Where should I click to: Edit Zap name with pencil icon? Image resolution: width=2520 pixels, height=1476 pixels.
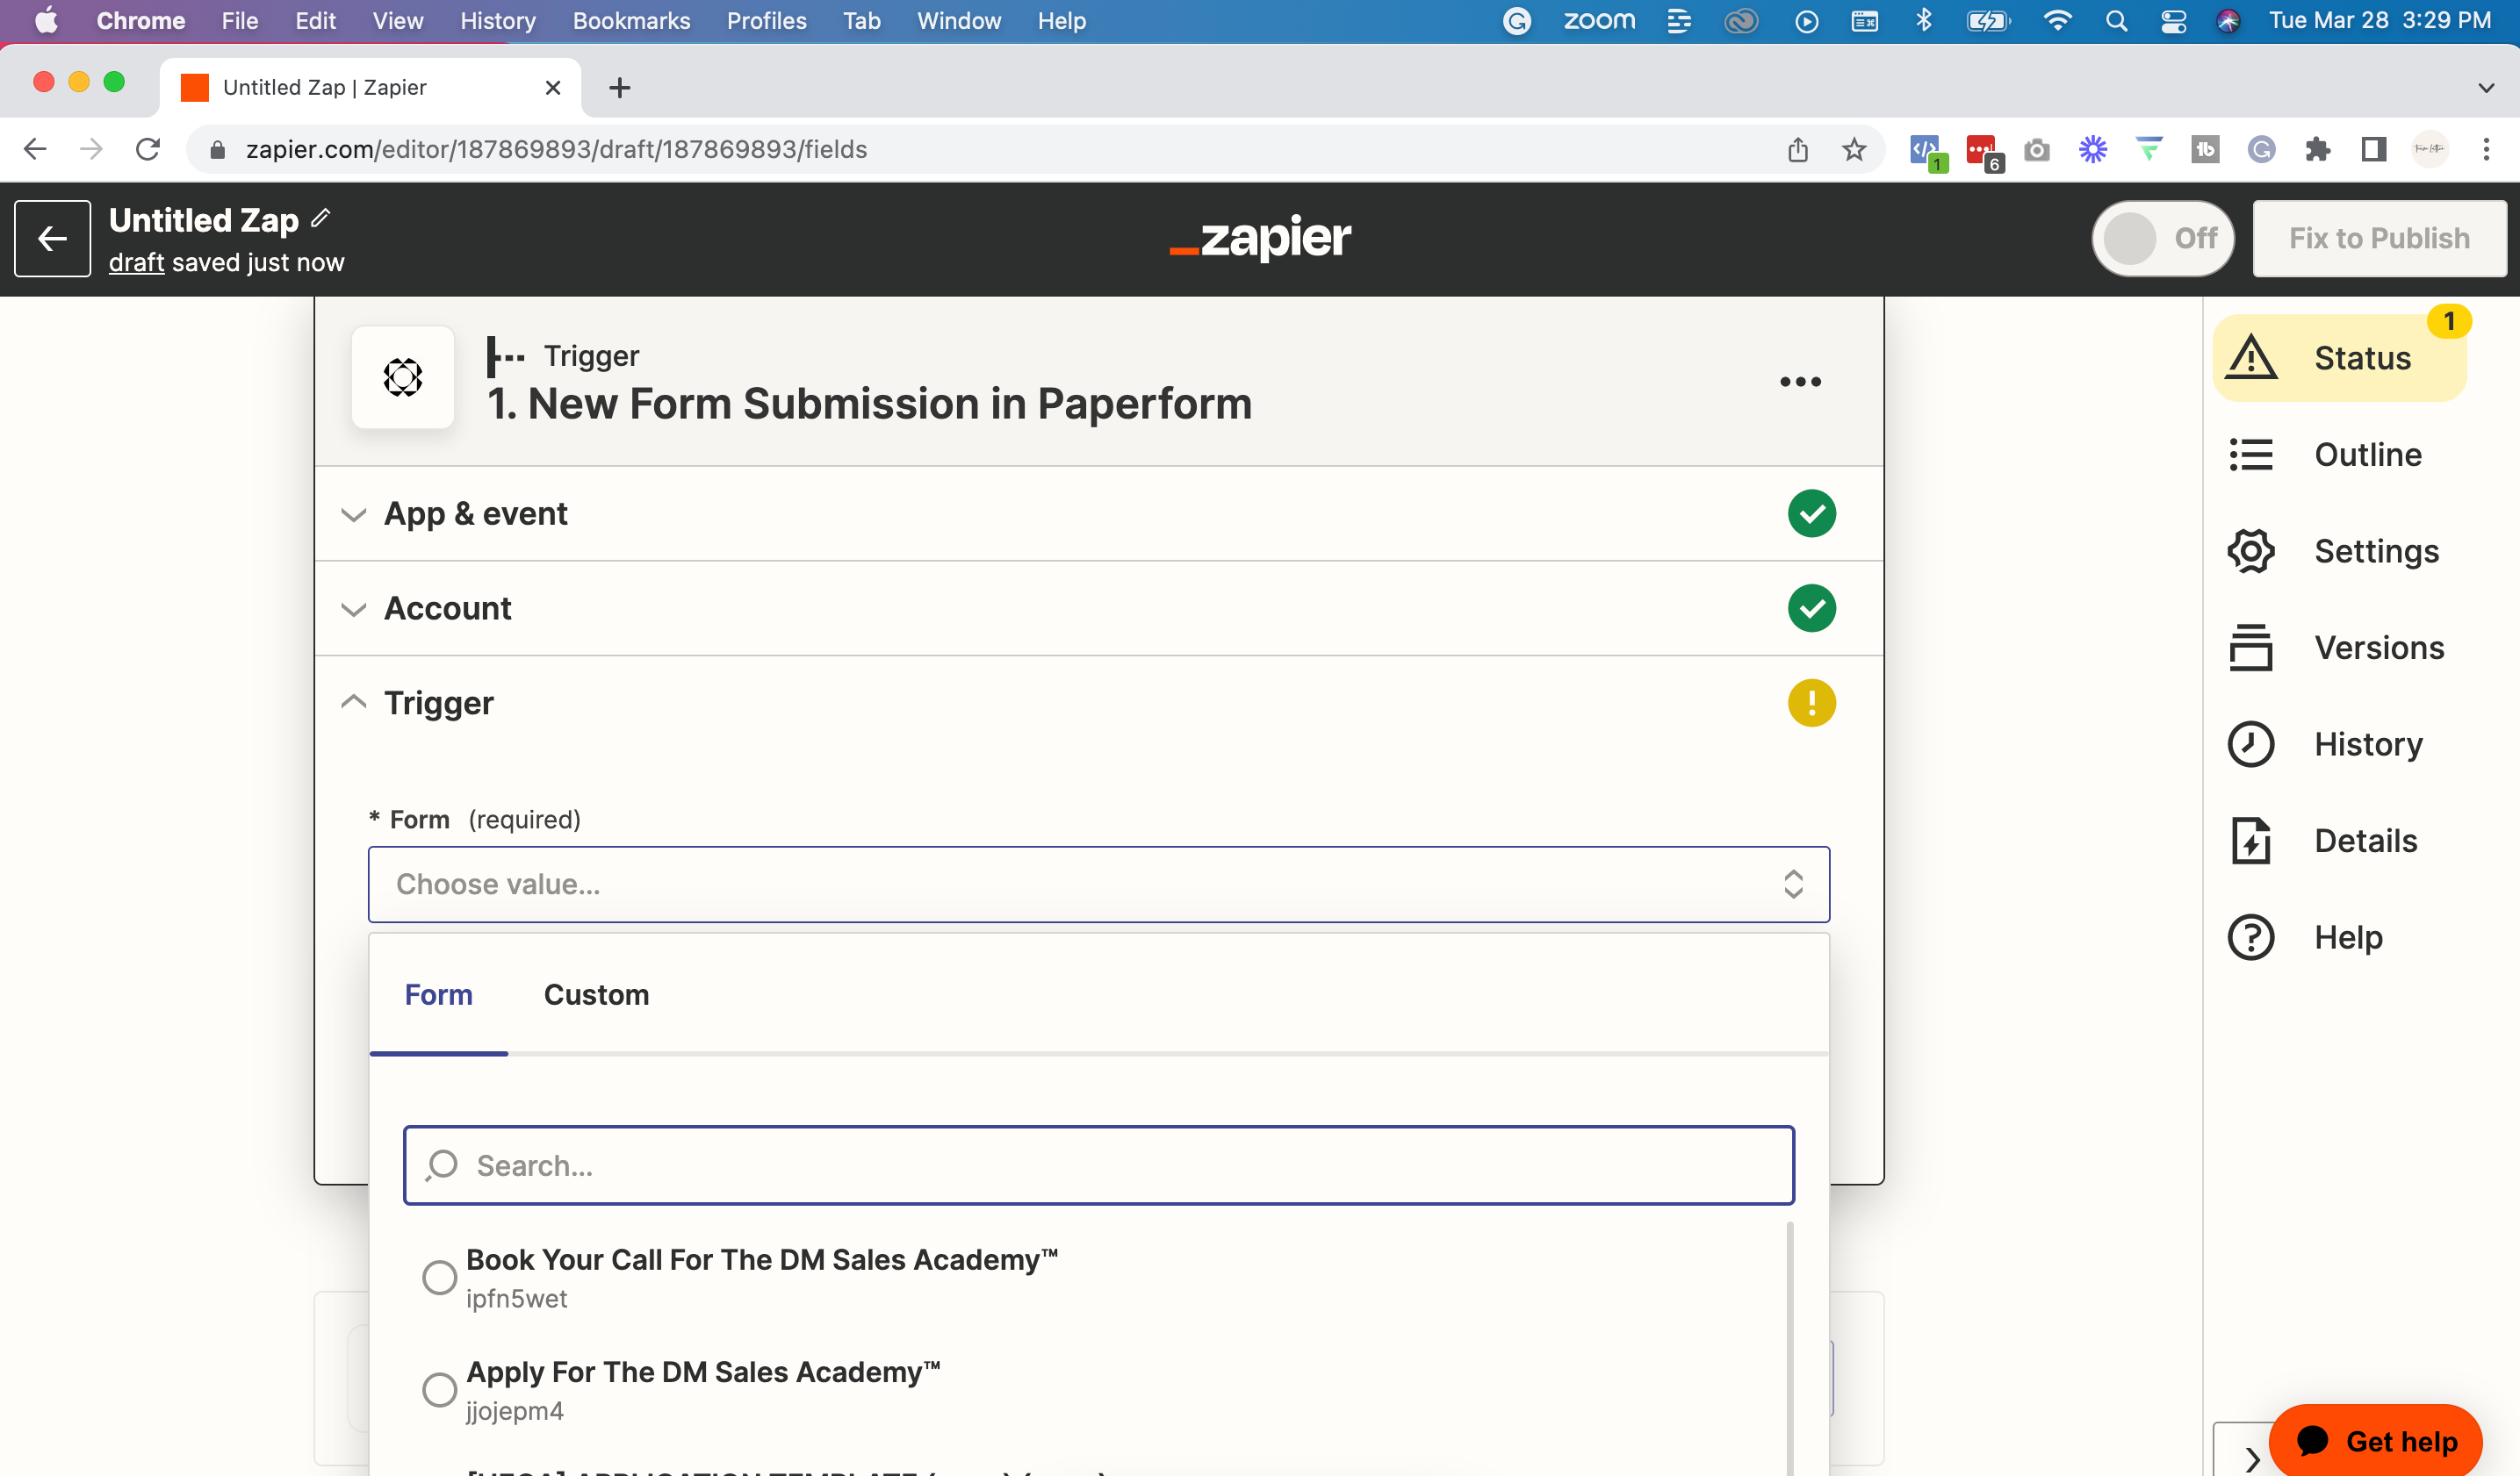point(321,218)
